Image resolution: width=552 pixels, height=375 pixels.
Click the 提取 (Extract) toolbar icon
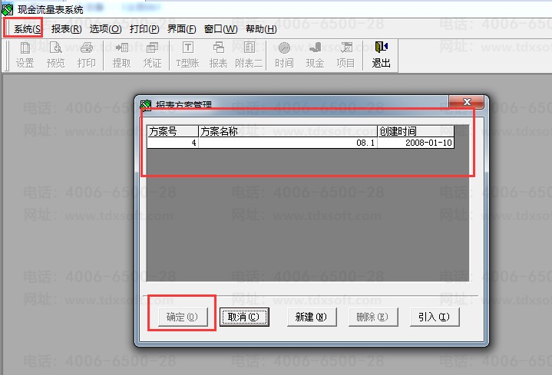pos(121,54)
